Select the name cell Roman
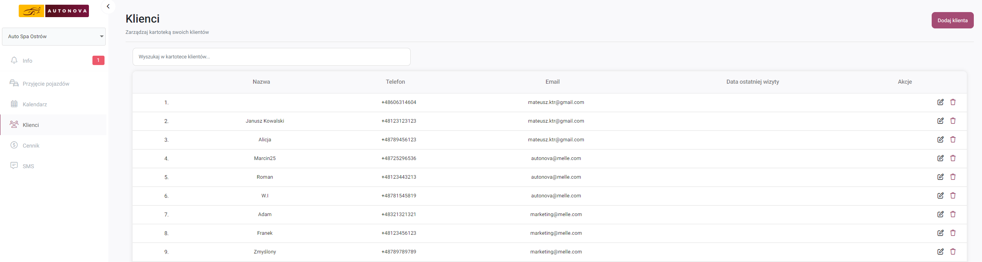Viewport: 982px width, 262px height. 265,177
